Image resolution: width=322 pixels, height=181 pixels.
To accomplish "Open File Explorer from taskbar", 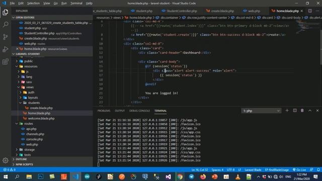I will (x=29, y=176).
